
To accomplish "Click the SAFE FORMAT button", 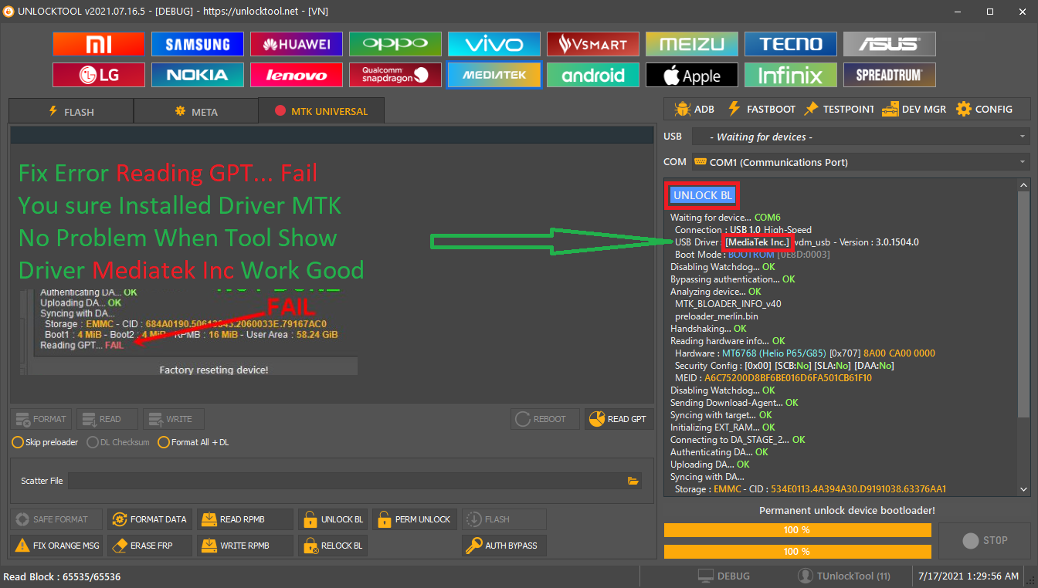I will (56, 519).
